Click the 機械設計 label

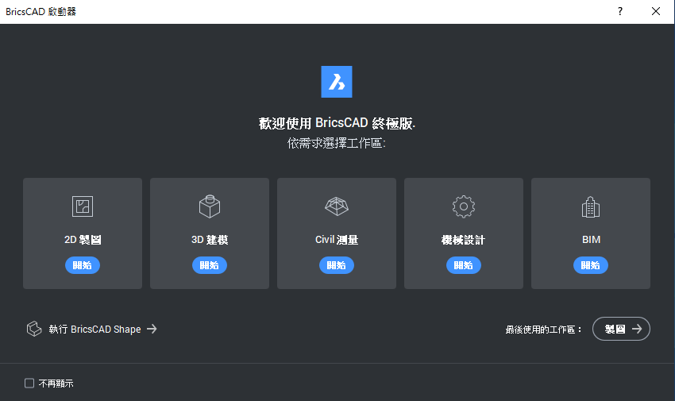[x=464, y=240]
